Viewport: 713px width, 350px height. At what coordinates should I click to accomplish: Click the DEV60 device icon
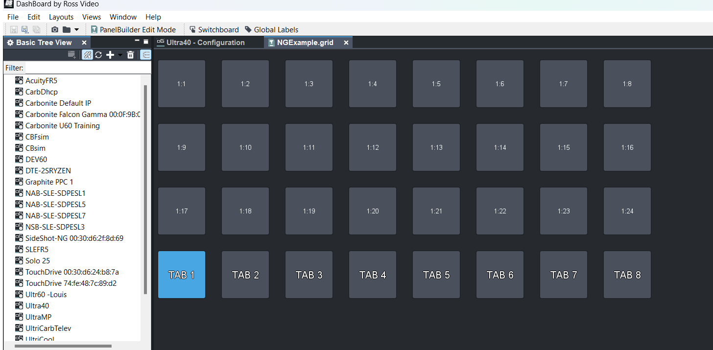pyautogui.click(x=19, y=159)
